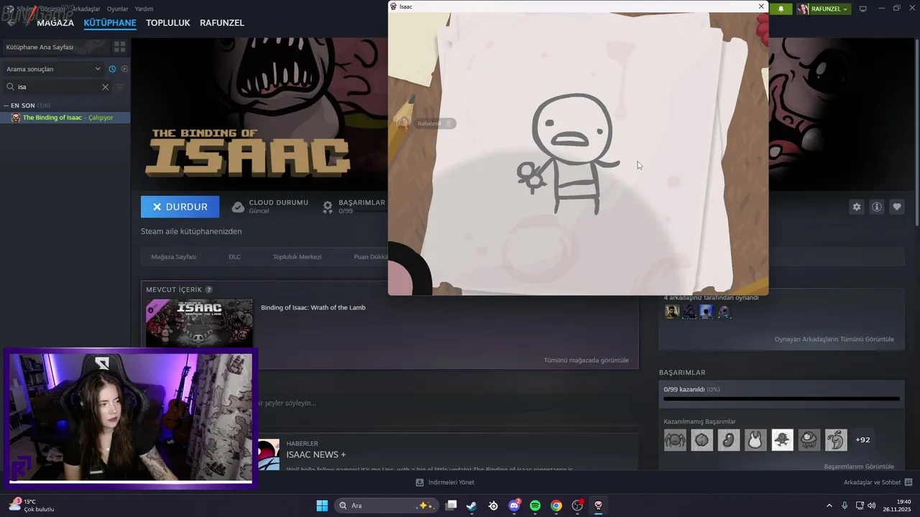Open the bird achievement icon
Viewport: 920px width, 517px height.
point(783,439)
